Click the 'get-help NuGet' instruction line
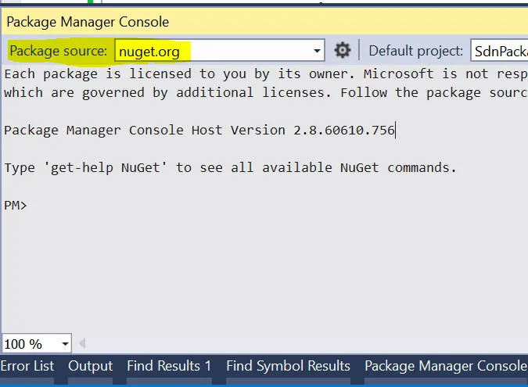This screenshot has height=387, width=528. [x=230, y=167]
